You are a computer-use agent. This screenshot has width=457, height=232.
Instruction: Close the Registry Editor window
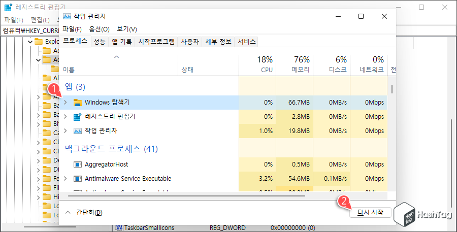[444, 7]
